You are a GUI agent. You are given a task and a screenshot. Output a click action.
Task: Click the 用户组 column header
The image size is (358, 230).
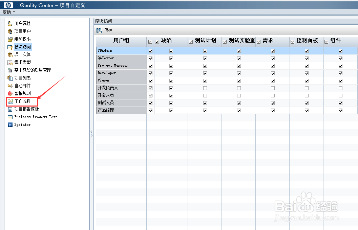(x=121, y=42)
